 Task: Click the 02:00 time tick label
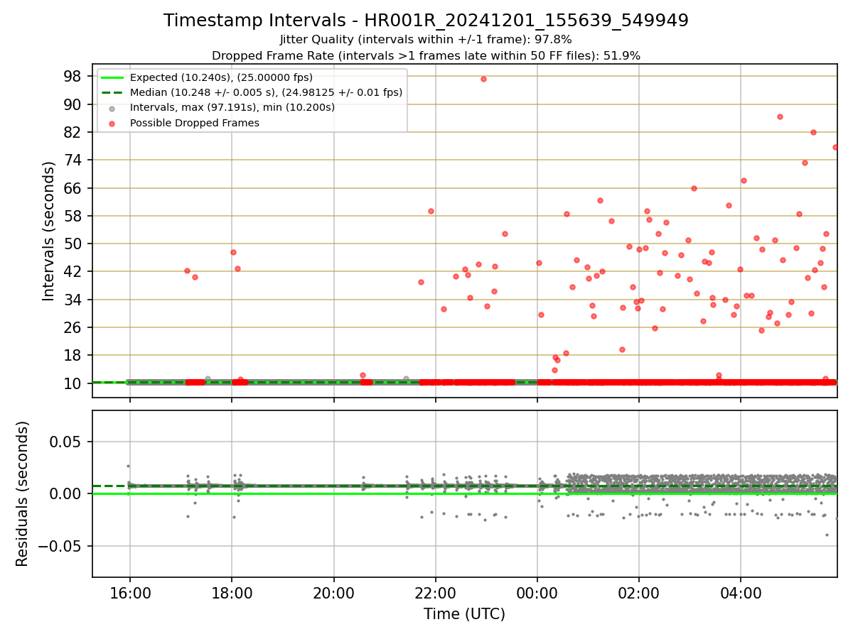click(639, 593)
